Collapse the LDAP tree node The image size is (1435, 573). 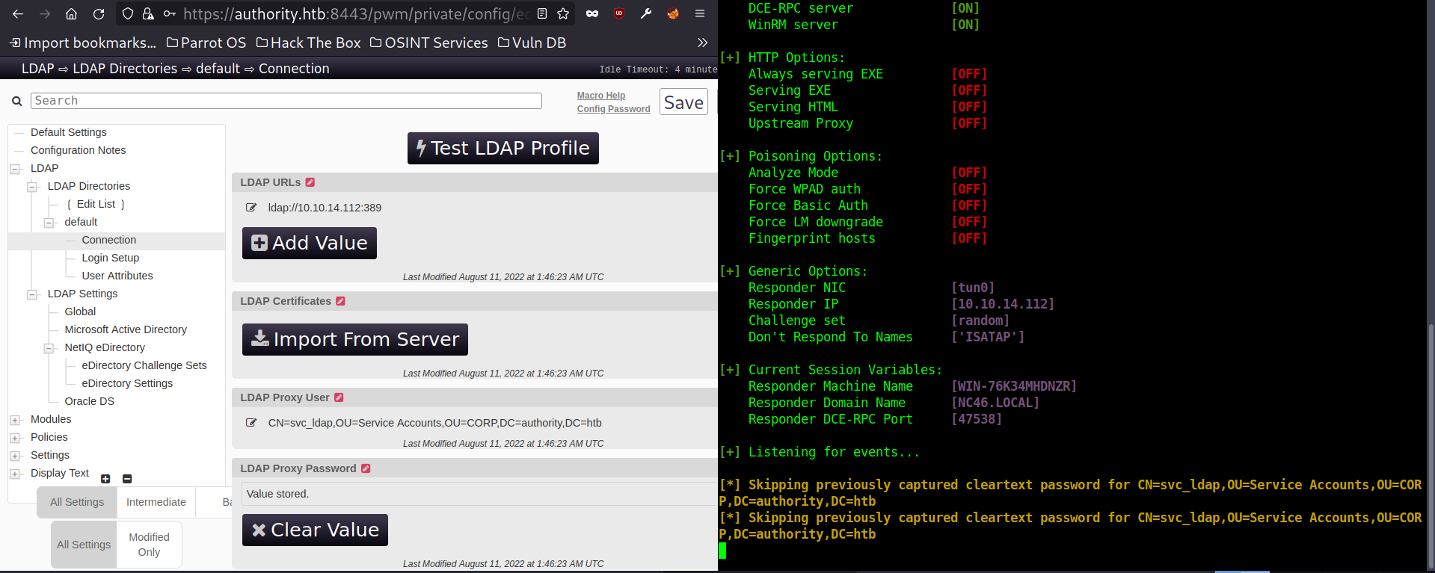pyautogui.click(x=15, y=169)
